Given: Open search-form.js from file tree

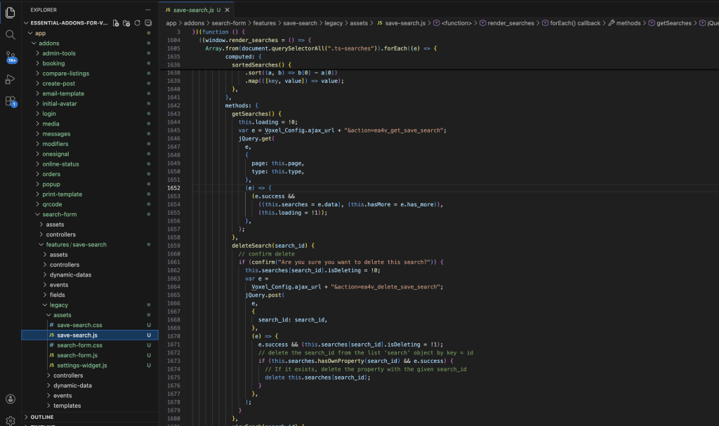Looking at the screenshot, I should click(77, 355).
